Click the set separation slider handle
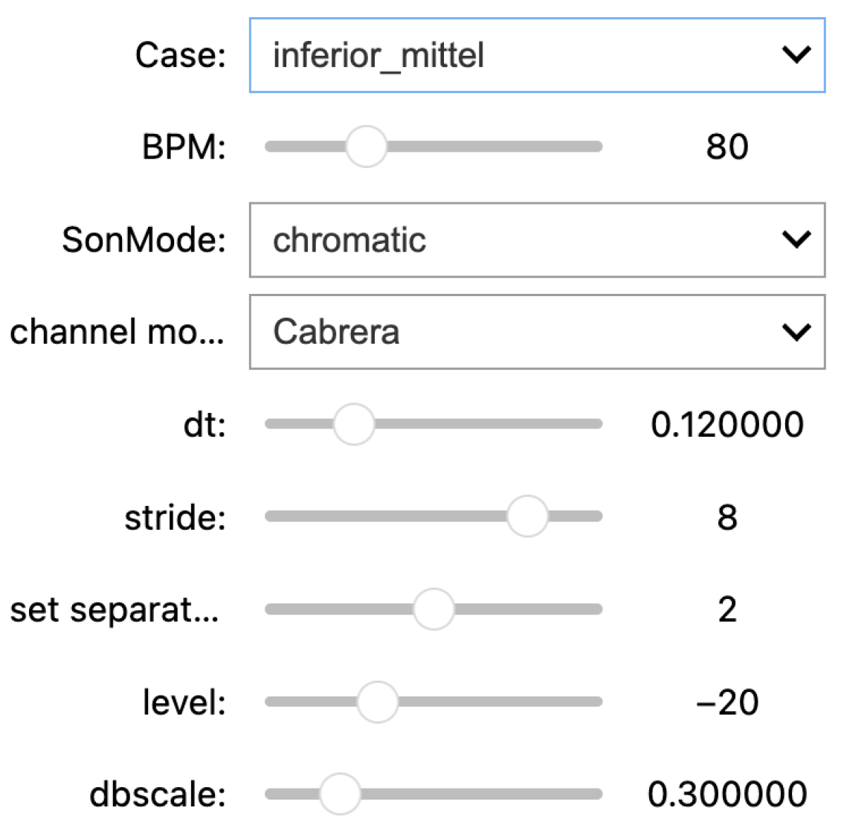844x828 pixels. [434, 609]
